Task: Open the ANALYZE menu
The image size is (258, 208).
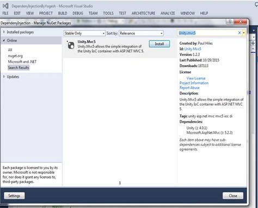Action: coord(168,13)
